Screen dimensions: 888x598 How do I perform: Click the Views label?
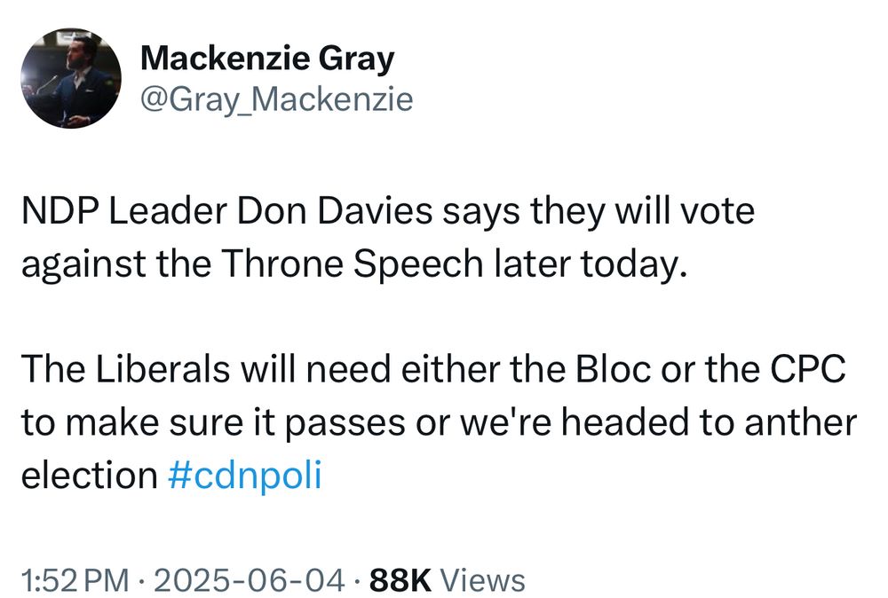(482, 581)
